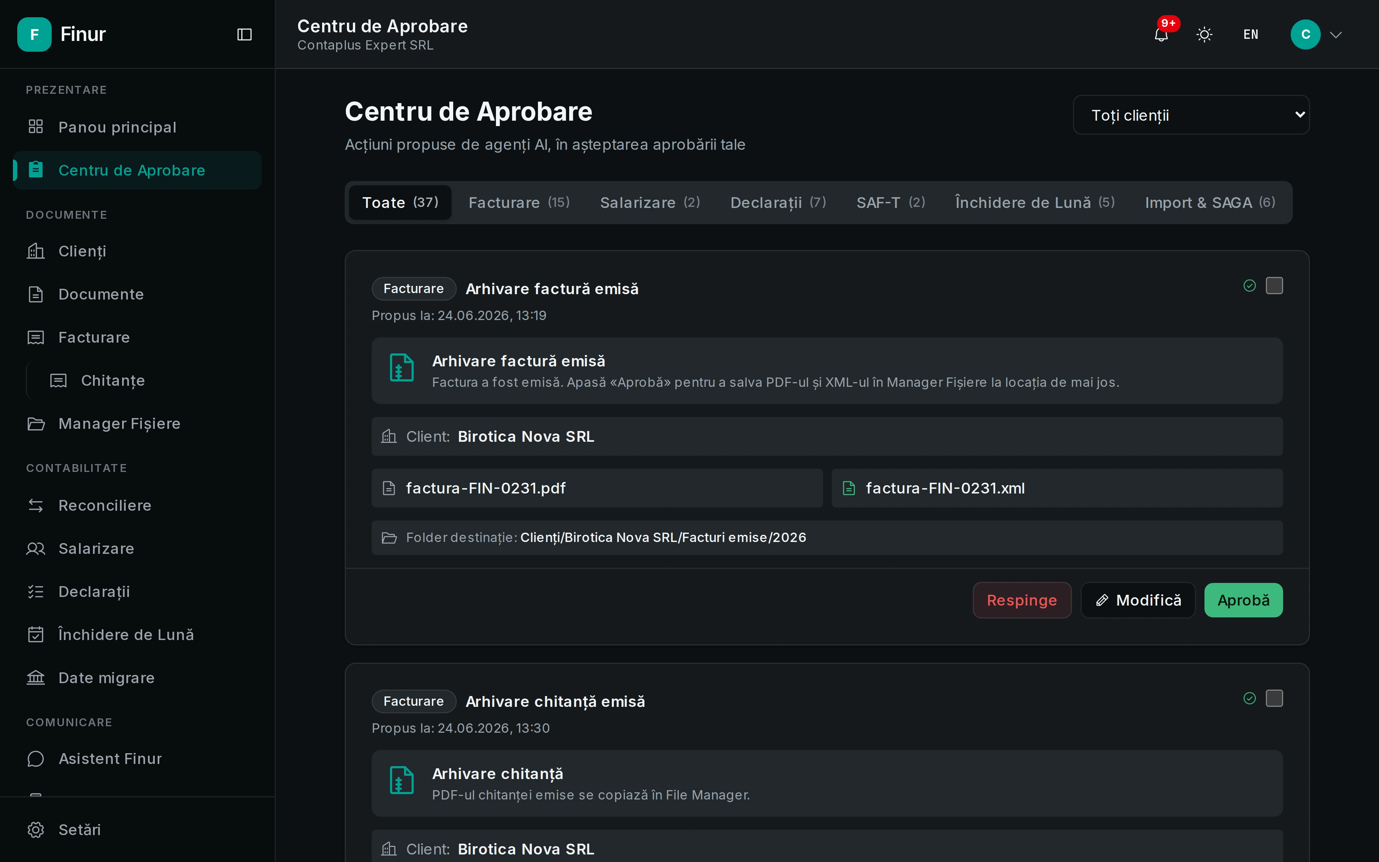Viewport: 1379px width, 862px height.
Task: Expand account menu chevron
Action: pos(1336,35)
